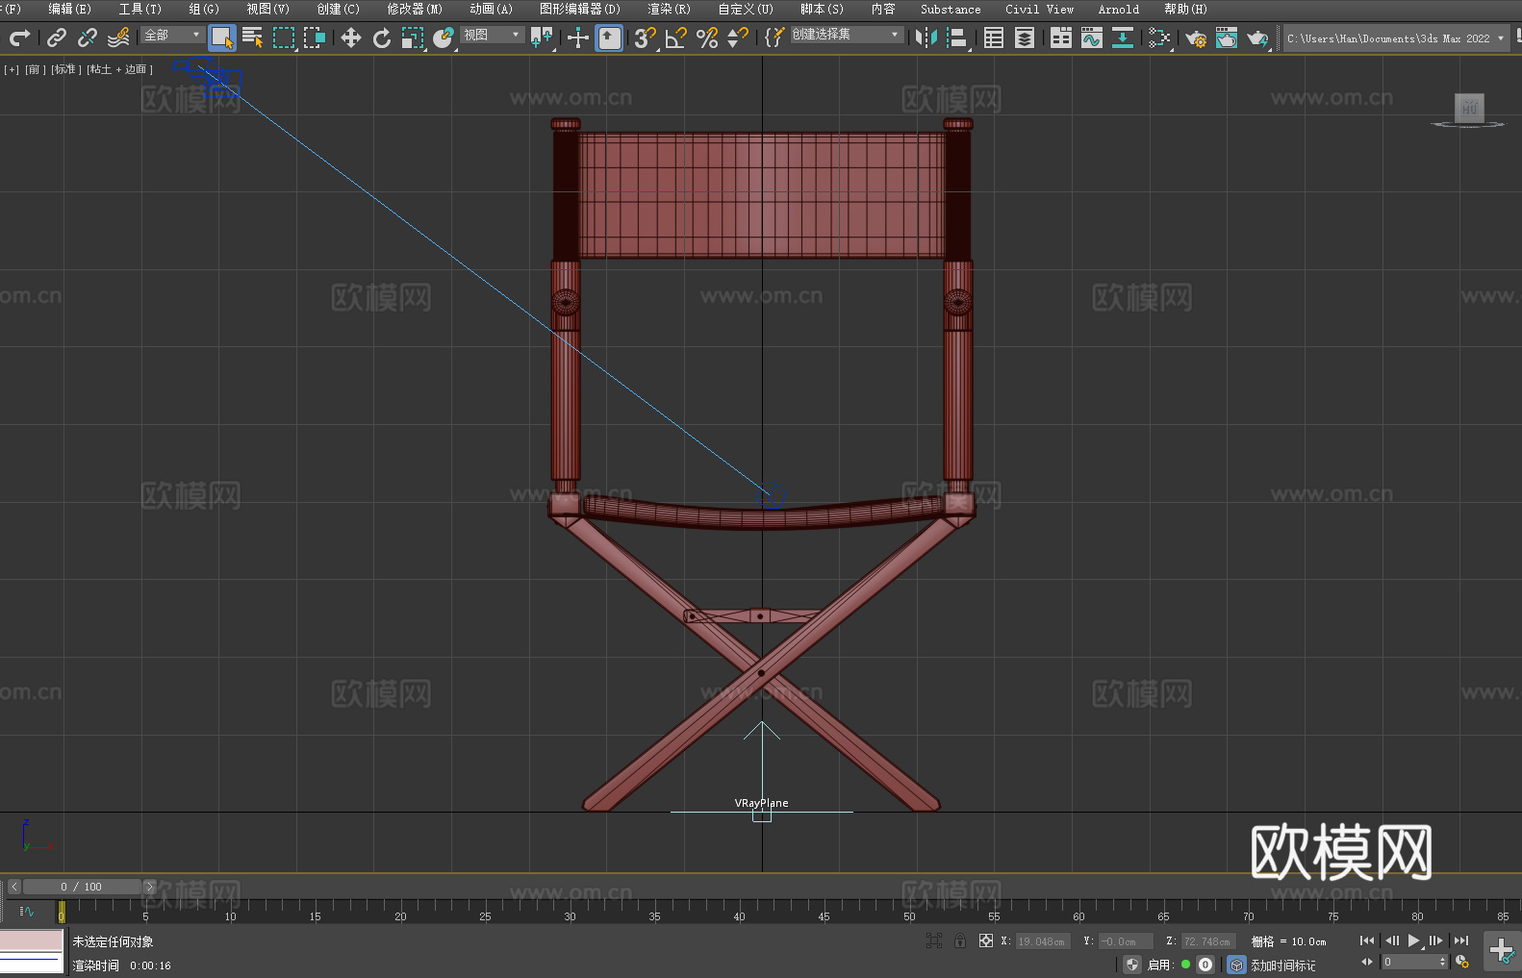This screenshot has width=1522, height=978.
Task: Play the animation
Action: [1413, 940]
